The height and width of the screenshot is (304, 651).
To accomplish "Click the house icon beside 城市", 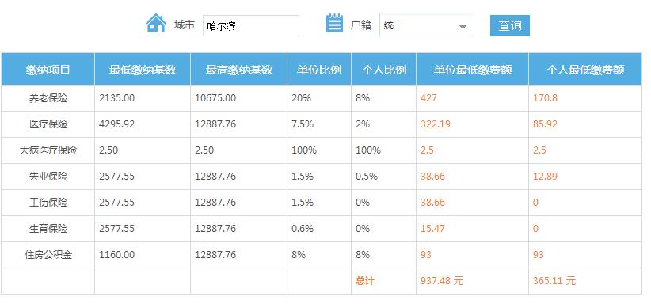I will pos(156,23).
